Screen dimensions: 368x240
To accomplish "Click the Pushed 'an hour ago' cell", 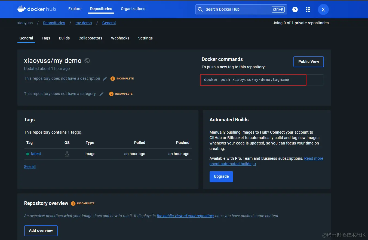I will (179, 154).
